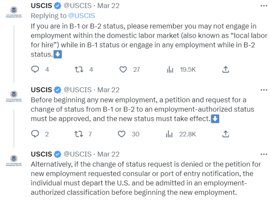
Task: Click the @USCIS link after Replying to
Action: click(81, 16)
